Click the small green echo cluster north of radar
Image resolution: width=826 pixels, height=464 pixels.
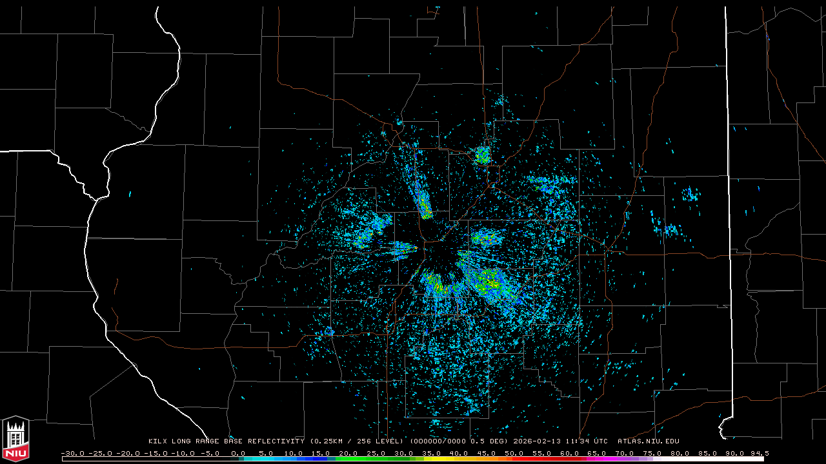[x=483, y=155]
